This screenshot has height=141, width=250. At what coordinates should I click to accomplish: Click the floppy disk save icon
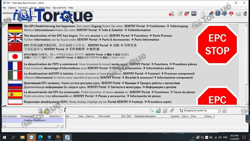pyautogui.click(x=60, y=110)
